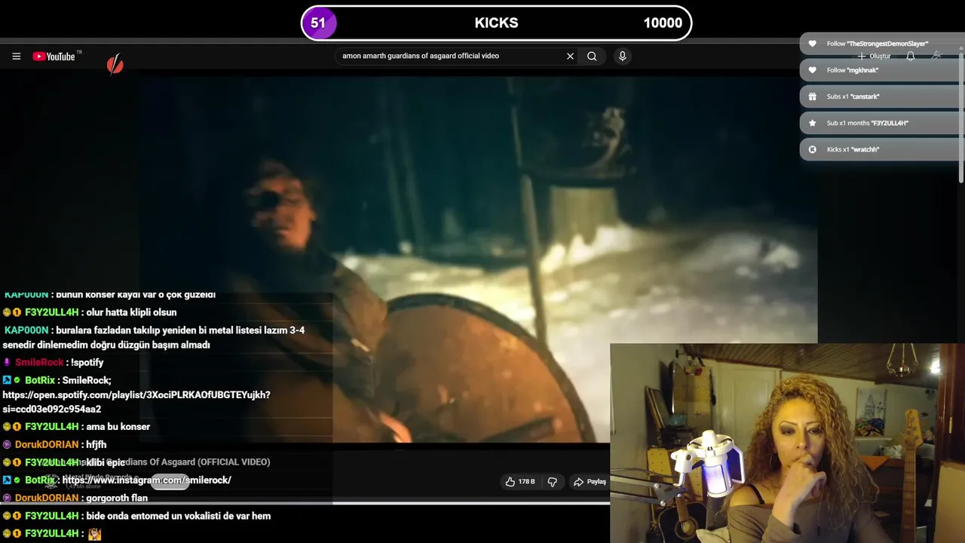Screen dimensions: 965x543
Task: Start voice search with the microphone icon
Action: (x=622, y=56)
